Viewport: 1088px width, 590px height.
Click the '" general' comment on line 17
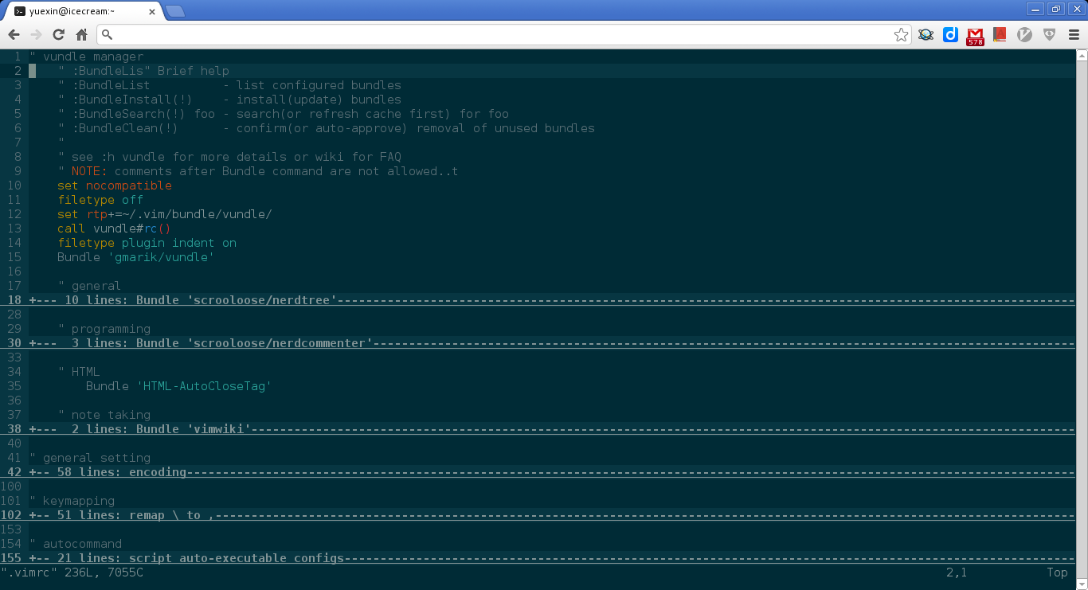pyautogui.click(x=89, y=286)
